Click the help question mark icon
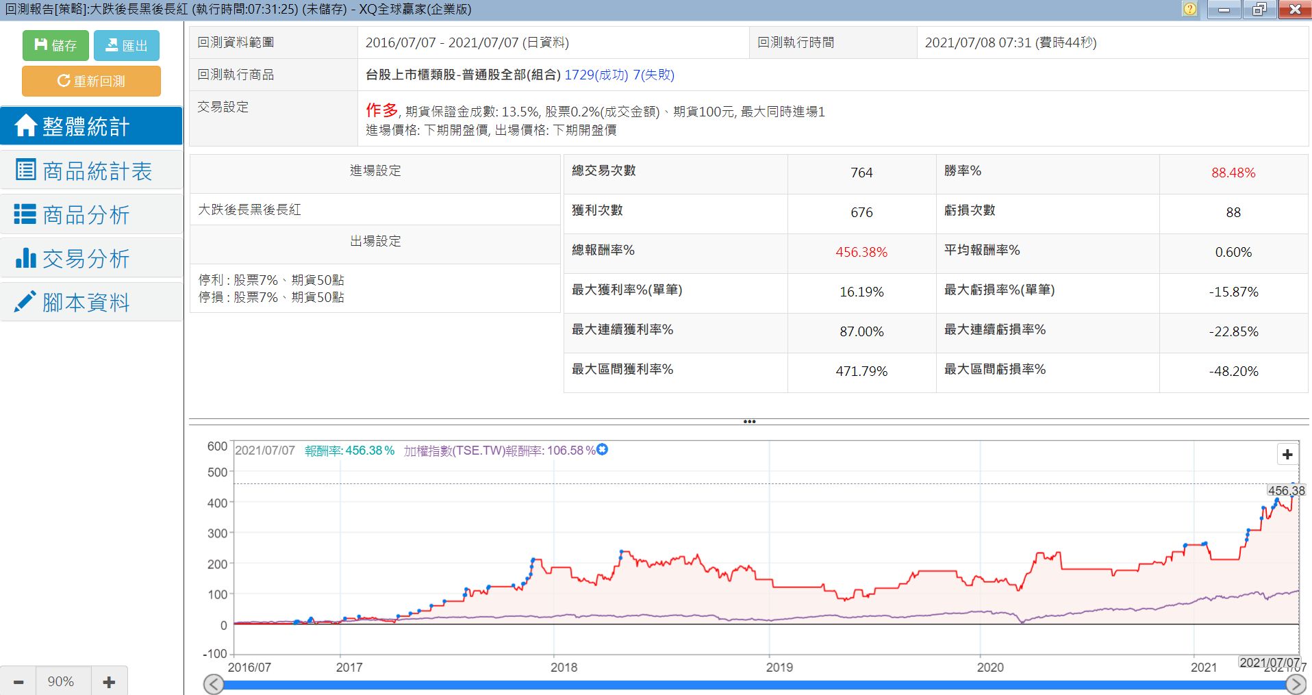Viewport: 1312px width, 695px height. (x=1190, y=9)
